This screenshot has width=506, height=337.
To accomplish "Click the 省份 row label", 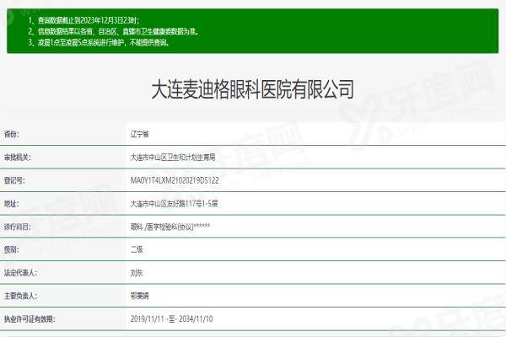I will pos(12,134).
